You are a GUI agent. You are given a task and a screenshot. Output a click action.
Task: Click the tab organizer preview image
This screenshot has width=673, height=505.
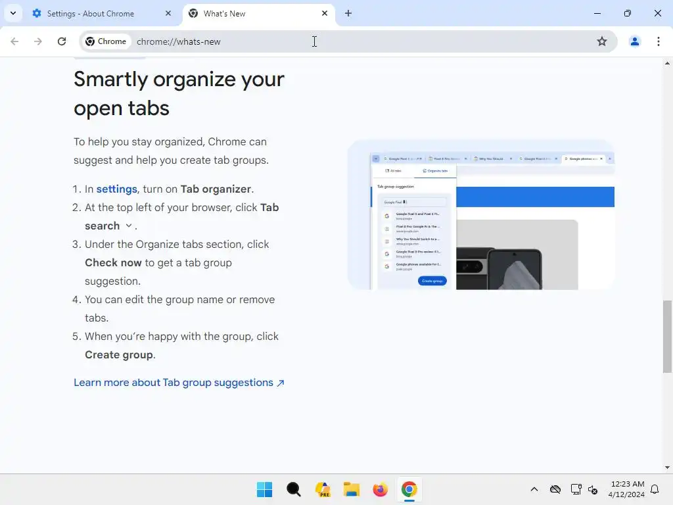pos(480,214)
